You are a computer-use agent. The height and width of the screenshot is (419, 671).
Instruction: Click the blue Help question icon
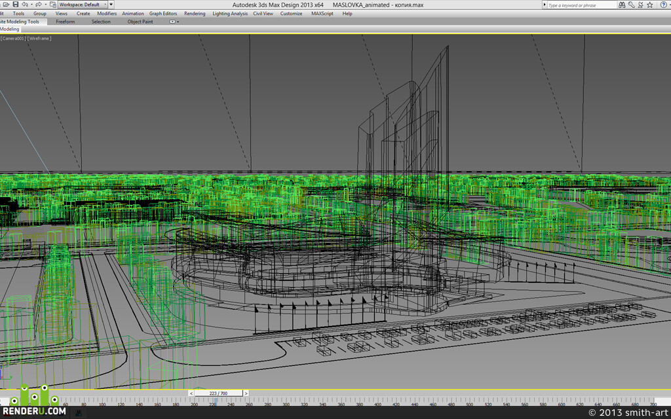(x=663, y=5)
